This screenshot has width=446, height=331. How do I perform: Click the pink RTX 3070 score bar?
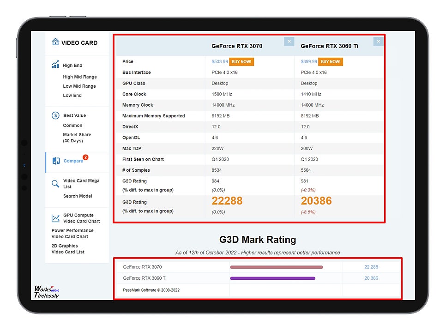(277, 267)
